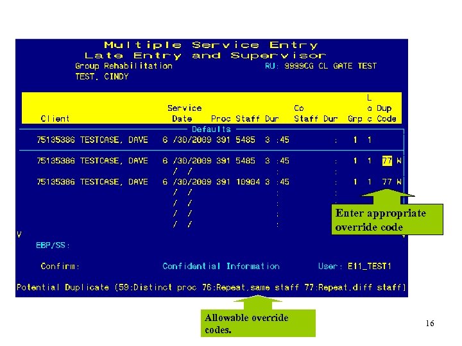Select client TESTCASE, DAVE in highlighted 77 row
The height and width of the screenshot is (346, 462).
tap(92, 161)
